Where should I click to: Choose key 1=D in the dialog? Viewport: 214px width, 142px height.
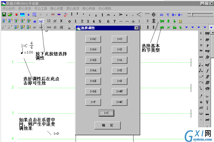tap(119, 49)
